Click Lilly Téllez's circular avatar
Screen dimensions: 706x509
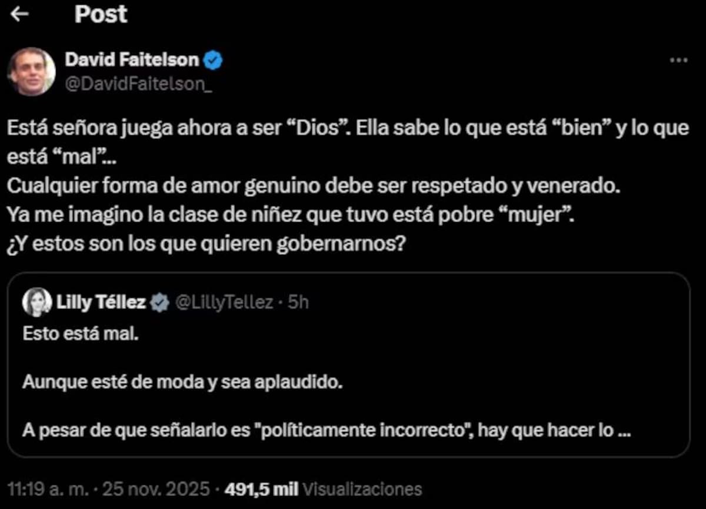(x=36, y=302)
